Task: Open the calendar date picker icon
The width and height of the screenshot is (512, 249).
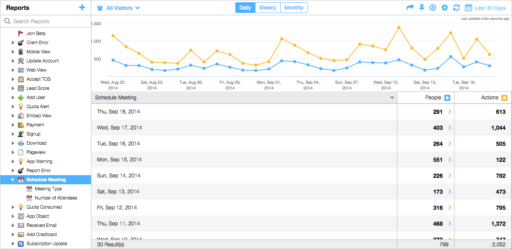Action: pyautogui.click(x=468, y=7)
